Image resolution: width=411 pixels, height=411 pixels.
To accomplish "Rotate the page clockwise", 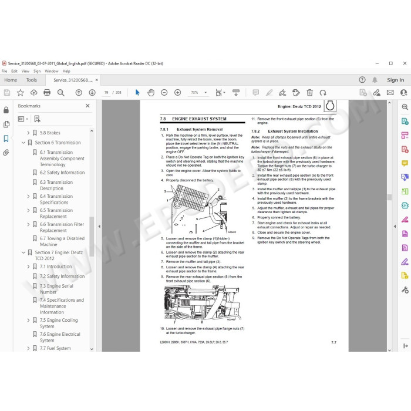I will click(x=323, y=93).
